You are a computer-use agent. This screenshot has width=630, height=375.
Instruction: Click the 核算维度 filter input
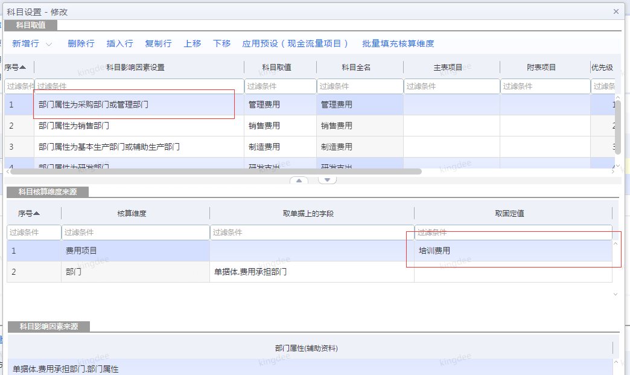135,232
